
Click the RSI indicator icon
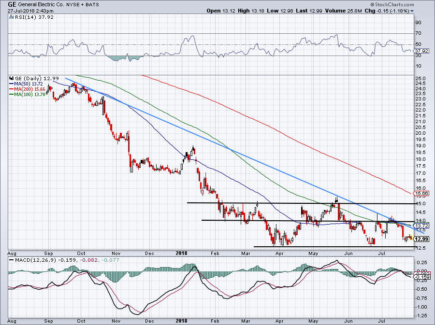point(12,17)
